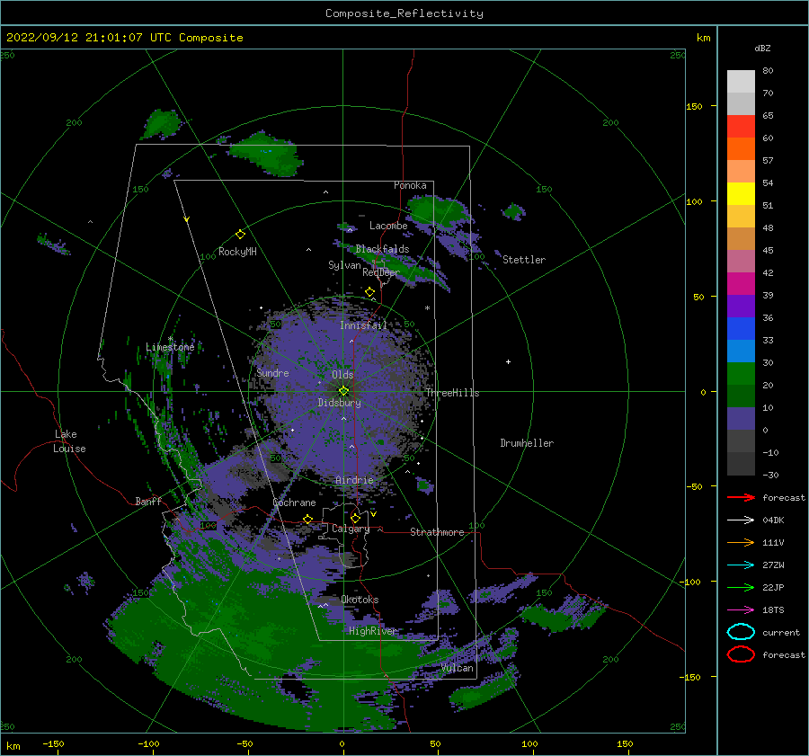Click the red forecast arrow in legend
The height and width of the screenshot is (756, 809).
741,497
